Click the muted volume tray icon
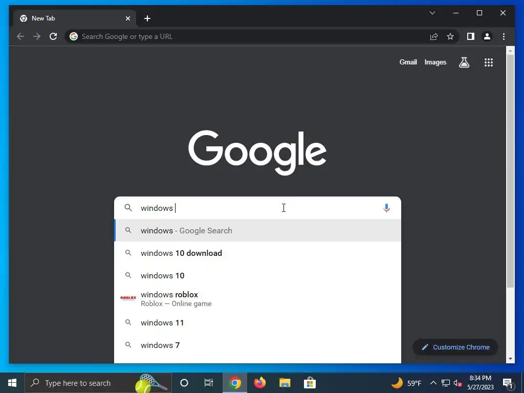 click(x=458, y=383)
